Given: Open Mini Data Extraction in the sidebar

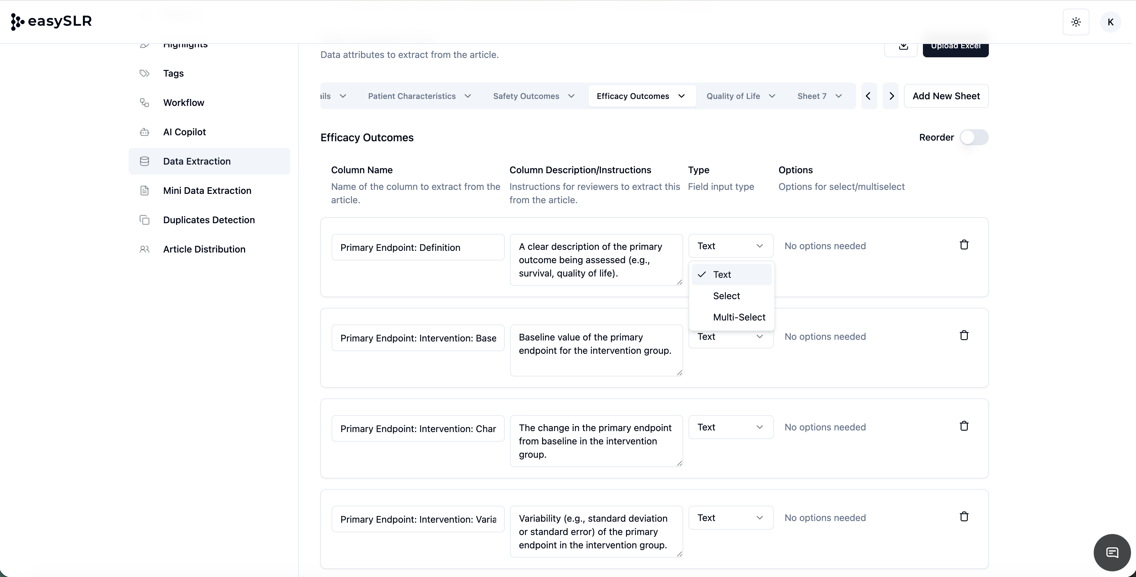Looking at the screenshot, I should point(207,191).
